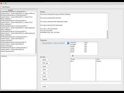Select the mana property row
Viewport: 124px width, 93px height.
click(x=84, y=52)
